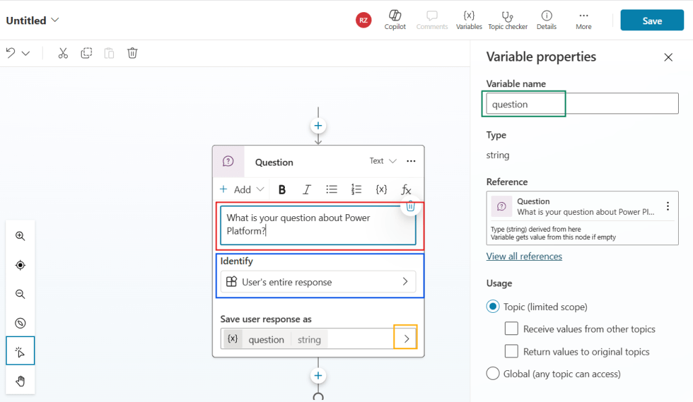The height and width of the screenshot is (402, 693).
Task: Save the topic
Action: pyautogui.click(x=651, y=20)
